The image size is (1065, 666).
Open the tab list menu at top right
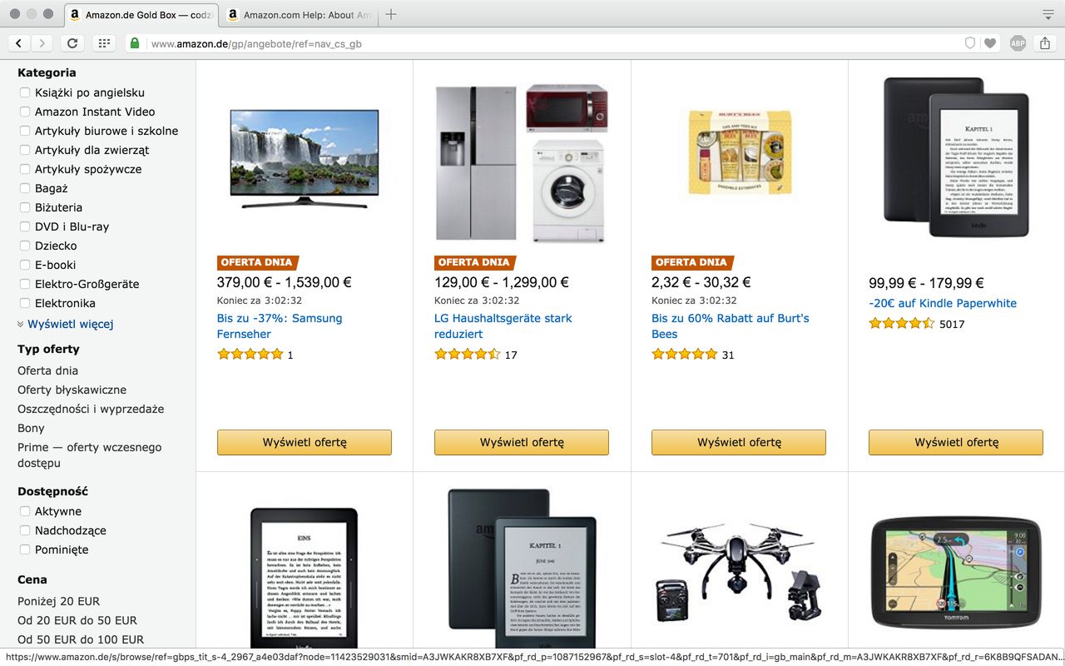[1048, 14]
